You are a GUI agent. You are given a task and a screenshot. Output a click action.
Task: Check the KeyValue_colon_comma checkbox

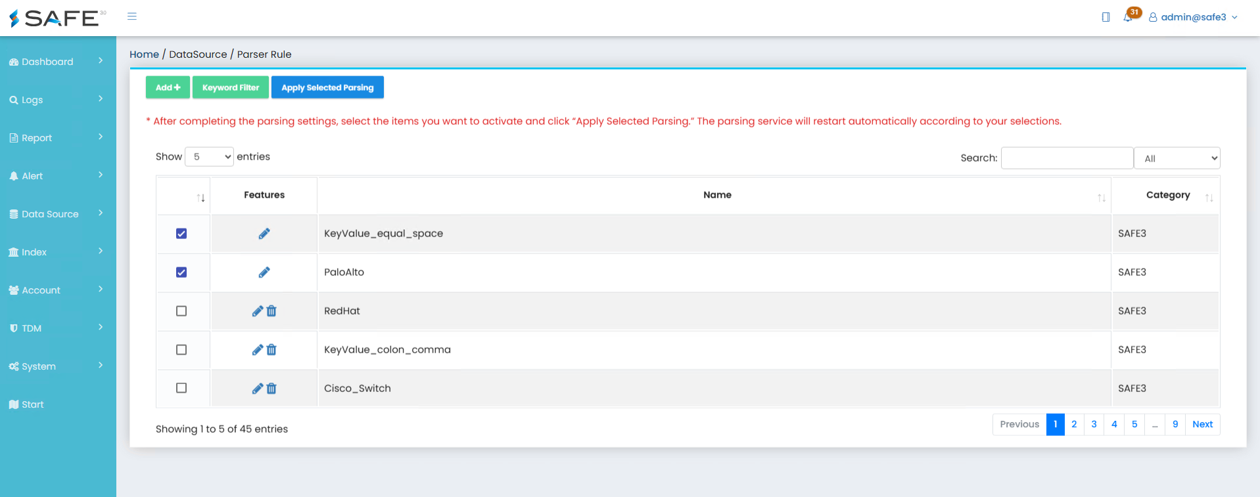(181, 350)
